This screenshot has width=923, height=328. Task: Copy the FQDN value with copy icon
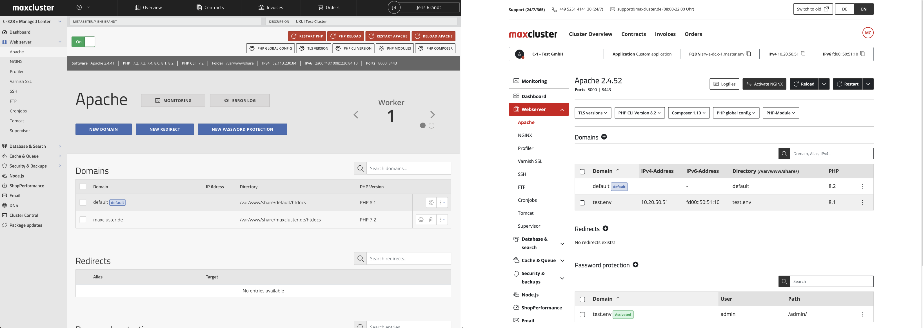click(x=749, y=54)
